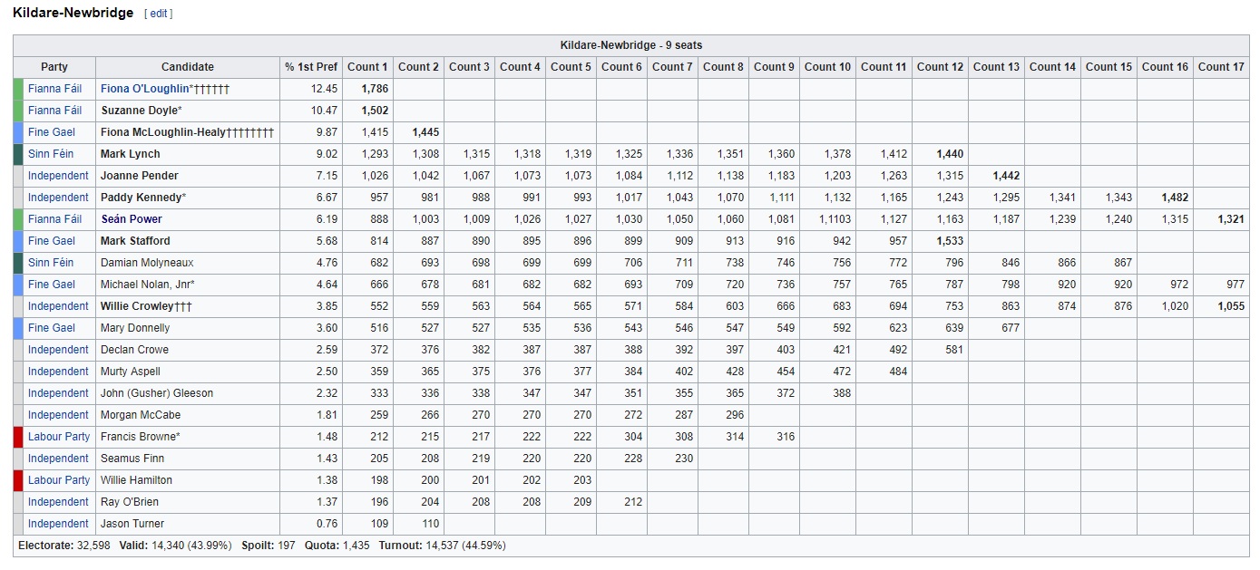The height and width of the screenshot is (570, 1260).
Task: Select candidate name Morgan McCabe
Action: pyautogui.click(x=141, y=415)
